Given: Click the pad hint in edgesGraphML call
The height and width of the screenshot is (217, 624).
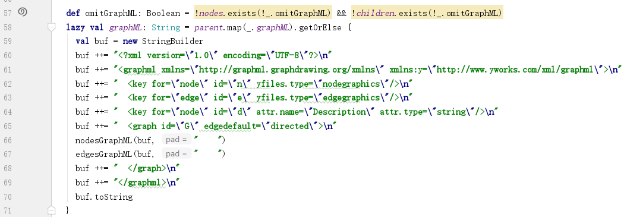Looking at the screenshot, I should (x=177, y=154).
